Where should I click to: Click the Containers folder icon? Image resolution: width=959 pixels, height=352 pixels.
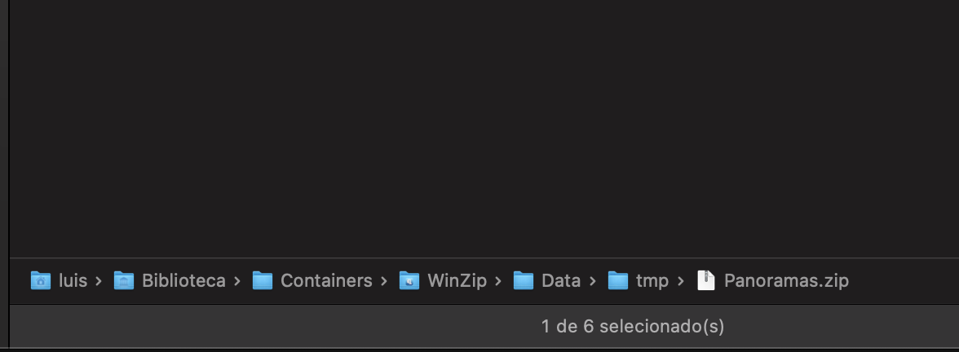[262, 281]
